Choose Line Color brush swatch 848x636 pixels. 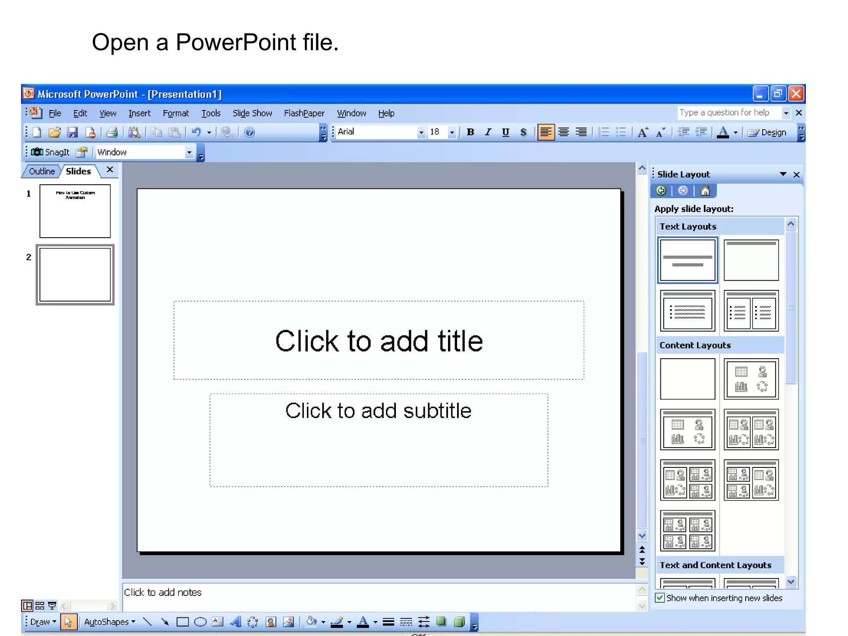point(337,622)
